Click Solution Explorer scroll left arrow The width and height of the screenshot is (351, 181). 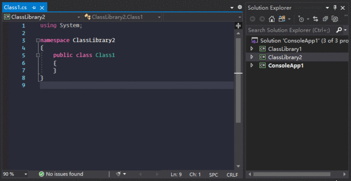(250, 174)
